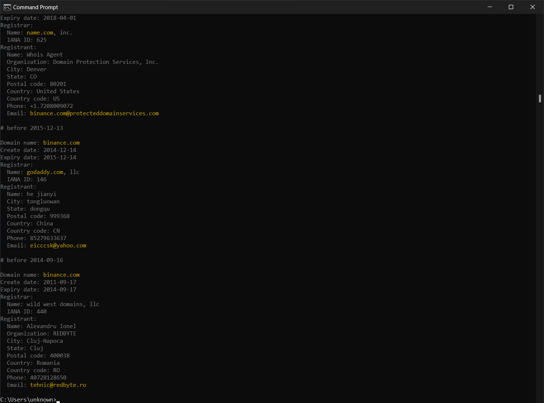This screenshot has height=403, width=544.
Task: Select the IANA ID 625 value
Action: 41,40
